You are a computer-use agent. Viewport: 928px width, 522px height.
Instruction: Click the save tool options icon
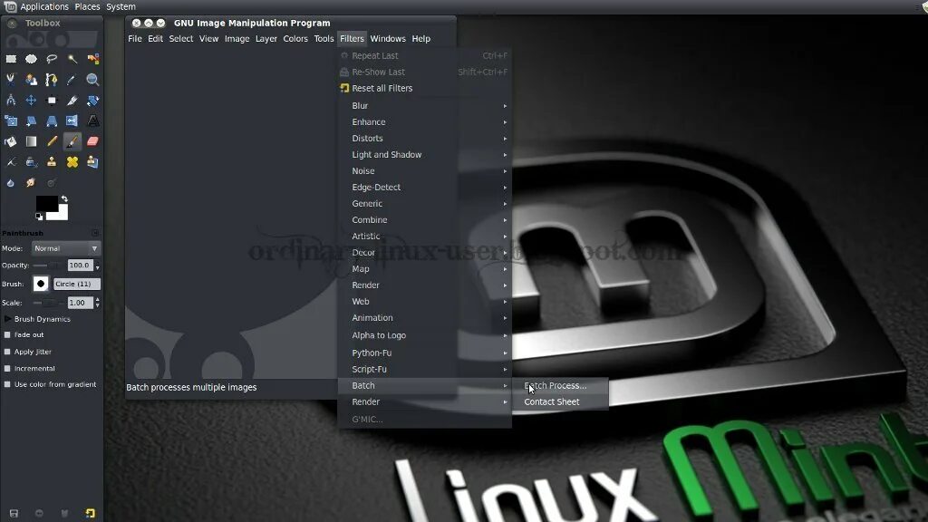14,513
